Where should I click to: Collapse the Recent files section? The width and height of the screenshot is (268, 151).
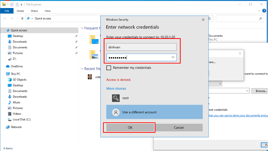coord(82,69)
